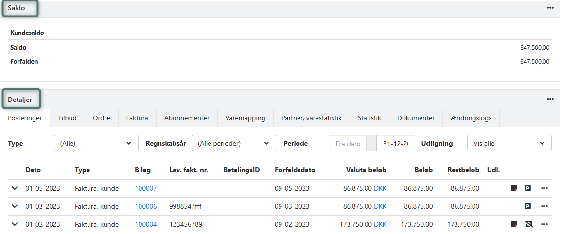Image resolution: width=561 pixels, height=234 pixels.
Task: Click the Forfalden amount 347.500,00
Action: click(x=535, y=62)
